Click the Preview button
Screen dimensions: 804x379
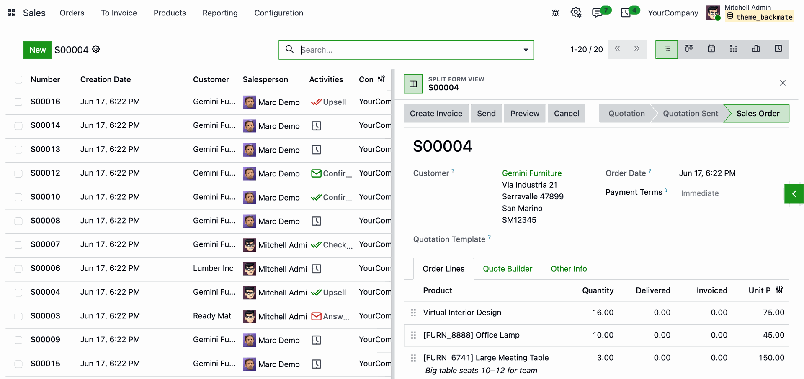(525, 114)
